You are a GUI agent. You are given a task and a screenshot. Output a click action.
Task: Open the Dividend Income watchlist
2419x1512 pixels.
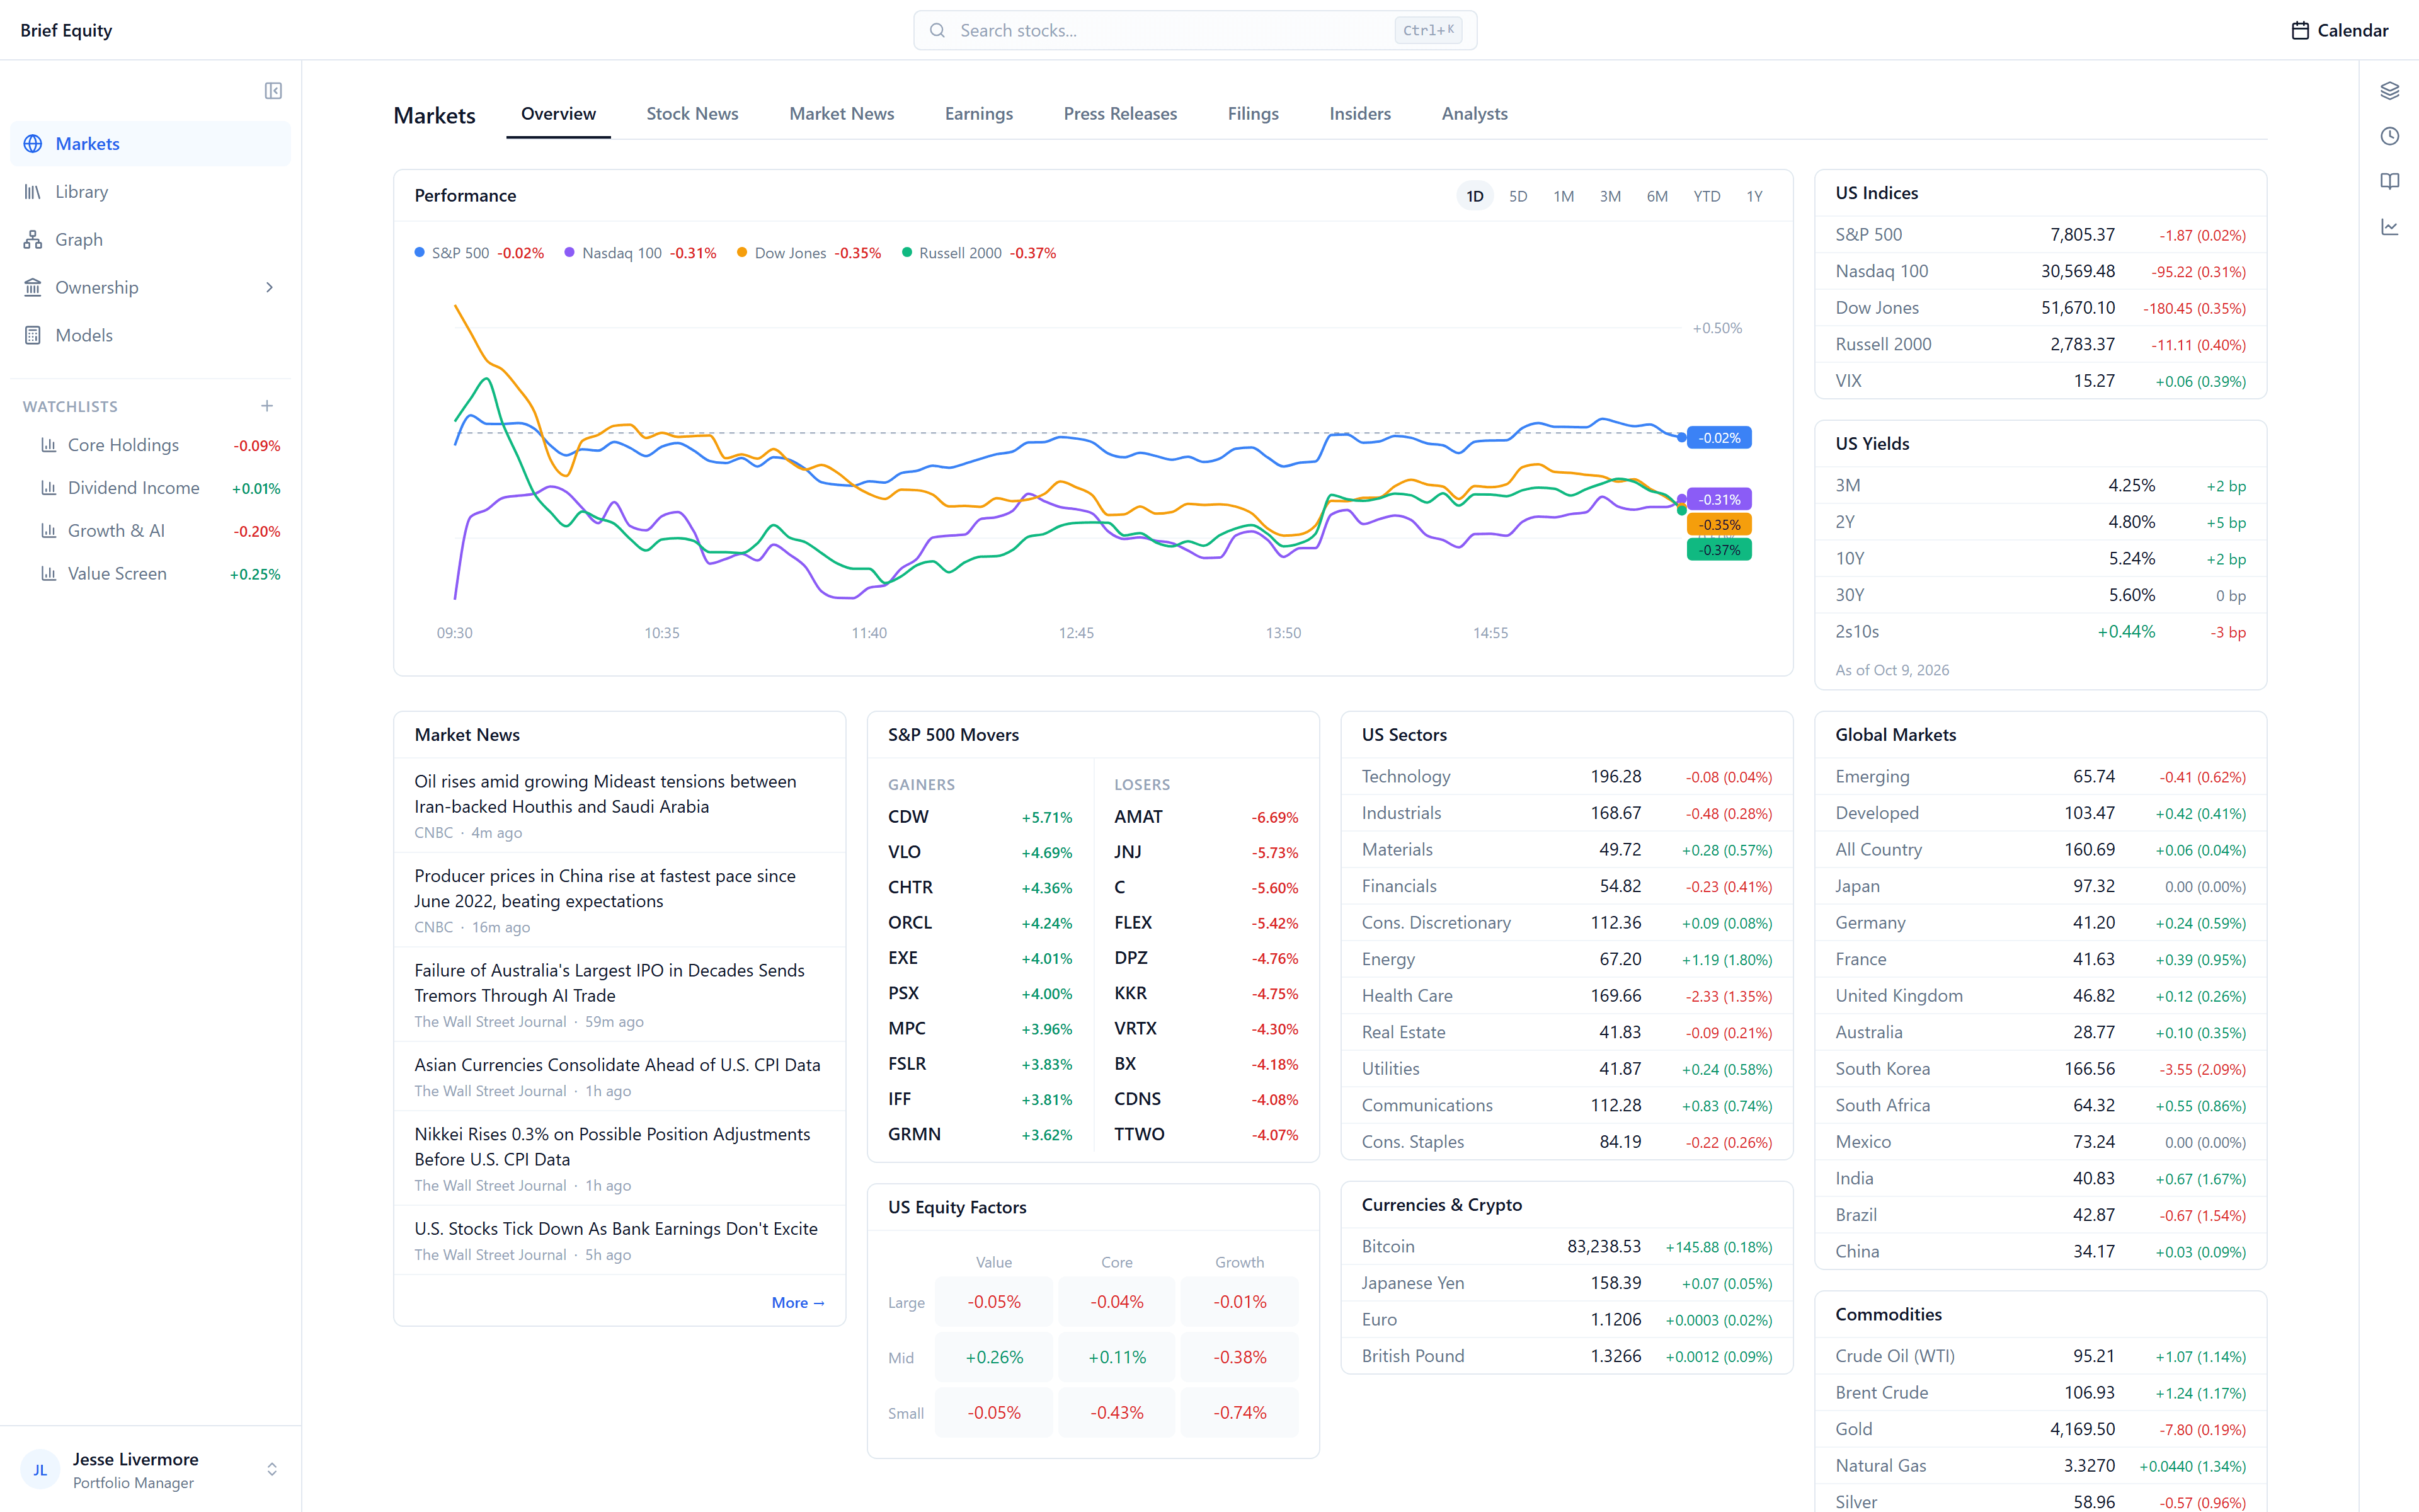click(x=151, y=488)
